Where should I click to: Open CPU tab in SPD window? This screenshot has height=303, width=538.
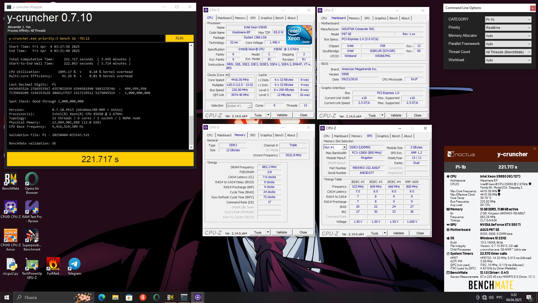326,136
